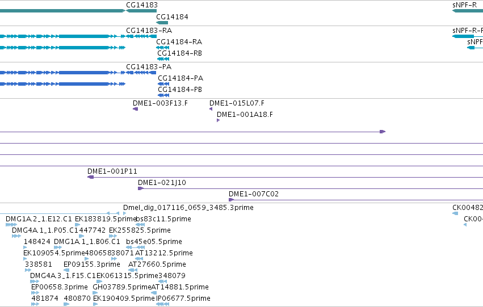Select the AT14881.5prime EST label

point(180,287)
